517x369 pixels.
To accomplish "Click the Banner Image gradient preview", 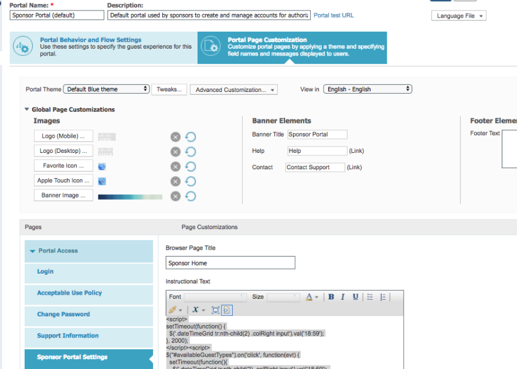I will click(x=130, y=197).
